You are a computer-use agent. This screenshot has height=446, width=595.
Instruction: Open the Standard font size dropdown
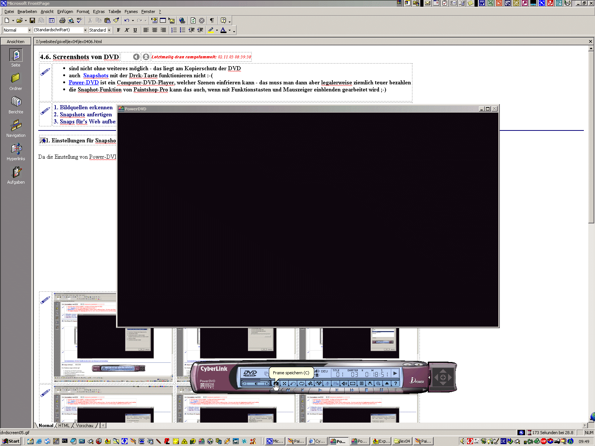109,30
